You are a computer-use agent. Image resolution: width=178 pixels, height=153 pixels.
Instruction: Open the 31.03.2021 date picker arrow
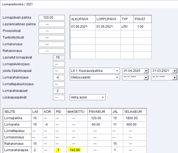tap(175, 71)
